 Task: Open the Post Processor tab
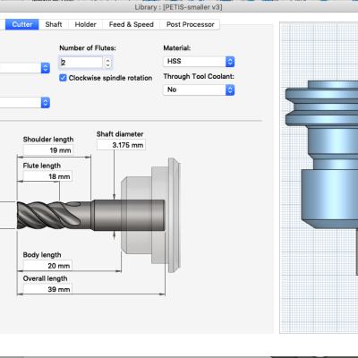tap(190, 24)
